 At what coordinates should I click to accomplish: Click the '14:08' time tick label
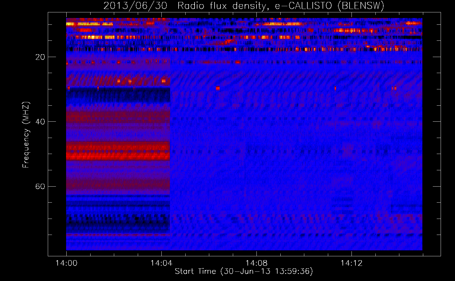pos(256,263)
